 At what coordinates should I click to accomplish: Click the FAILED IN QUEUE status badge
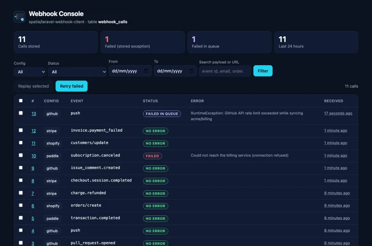click(x=162, y=114)
